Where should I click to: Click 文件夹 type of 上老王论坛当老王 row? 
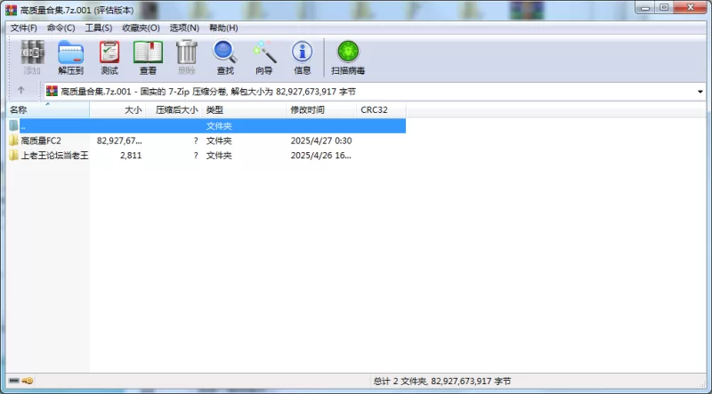[x=219, y=156]
